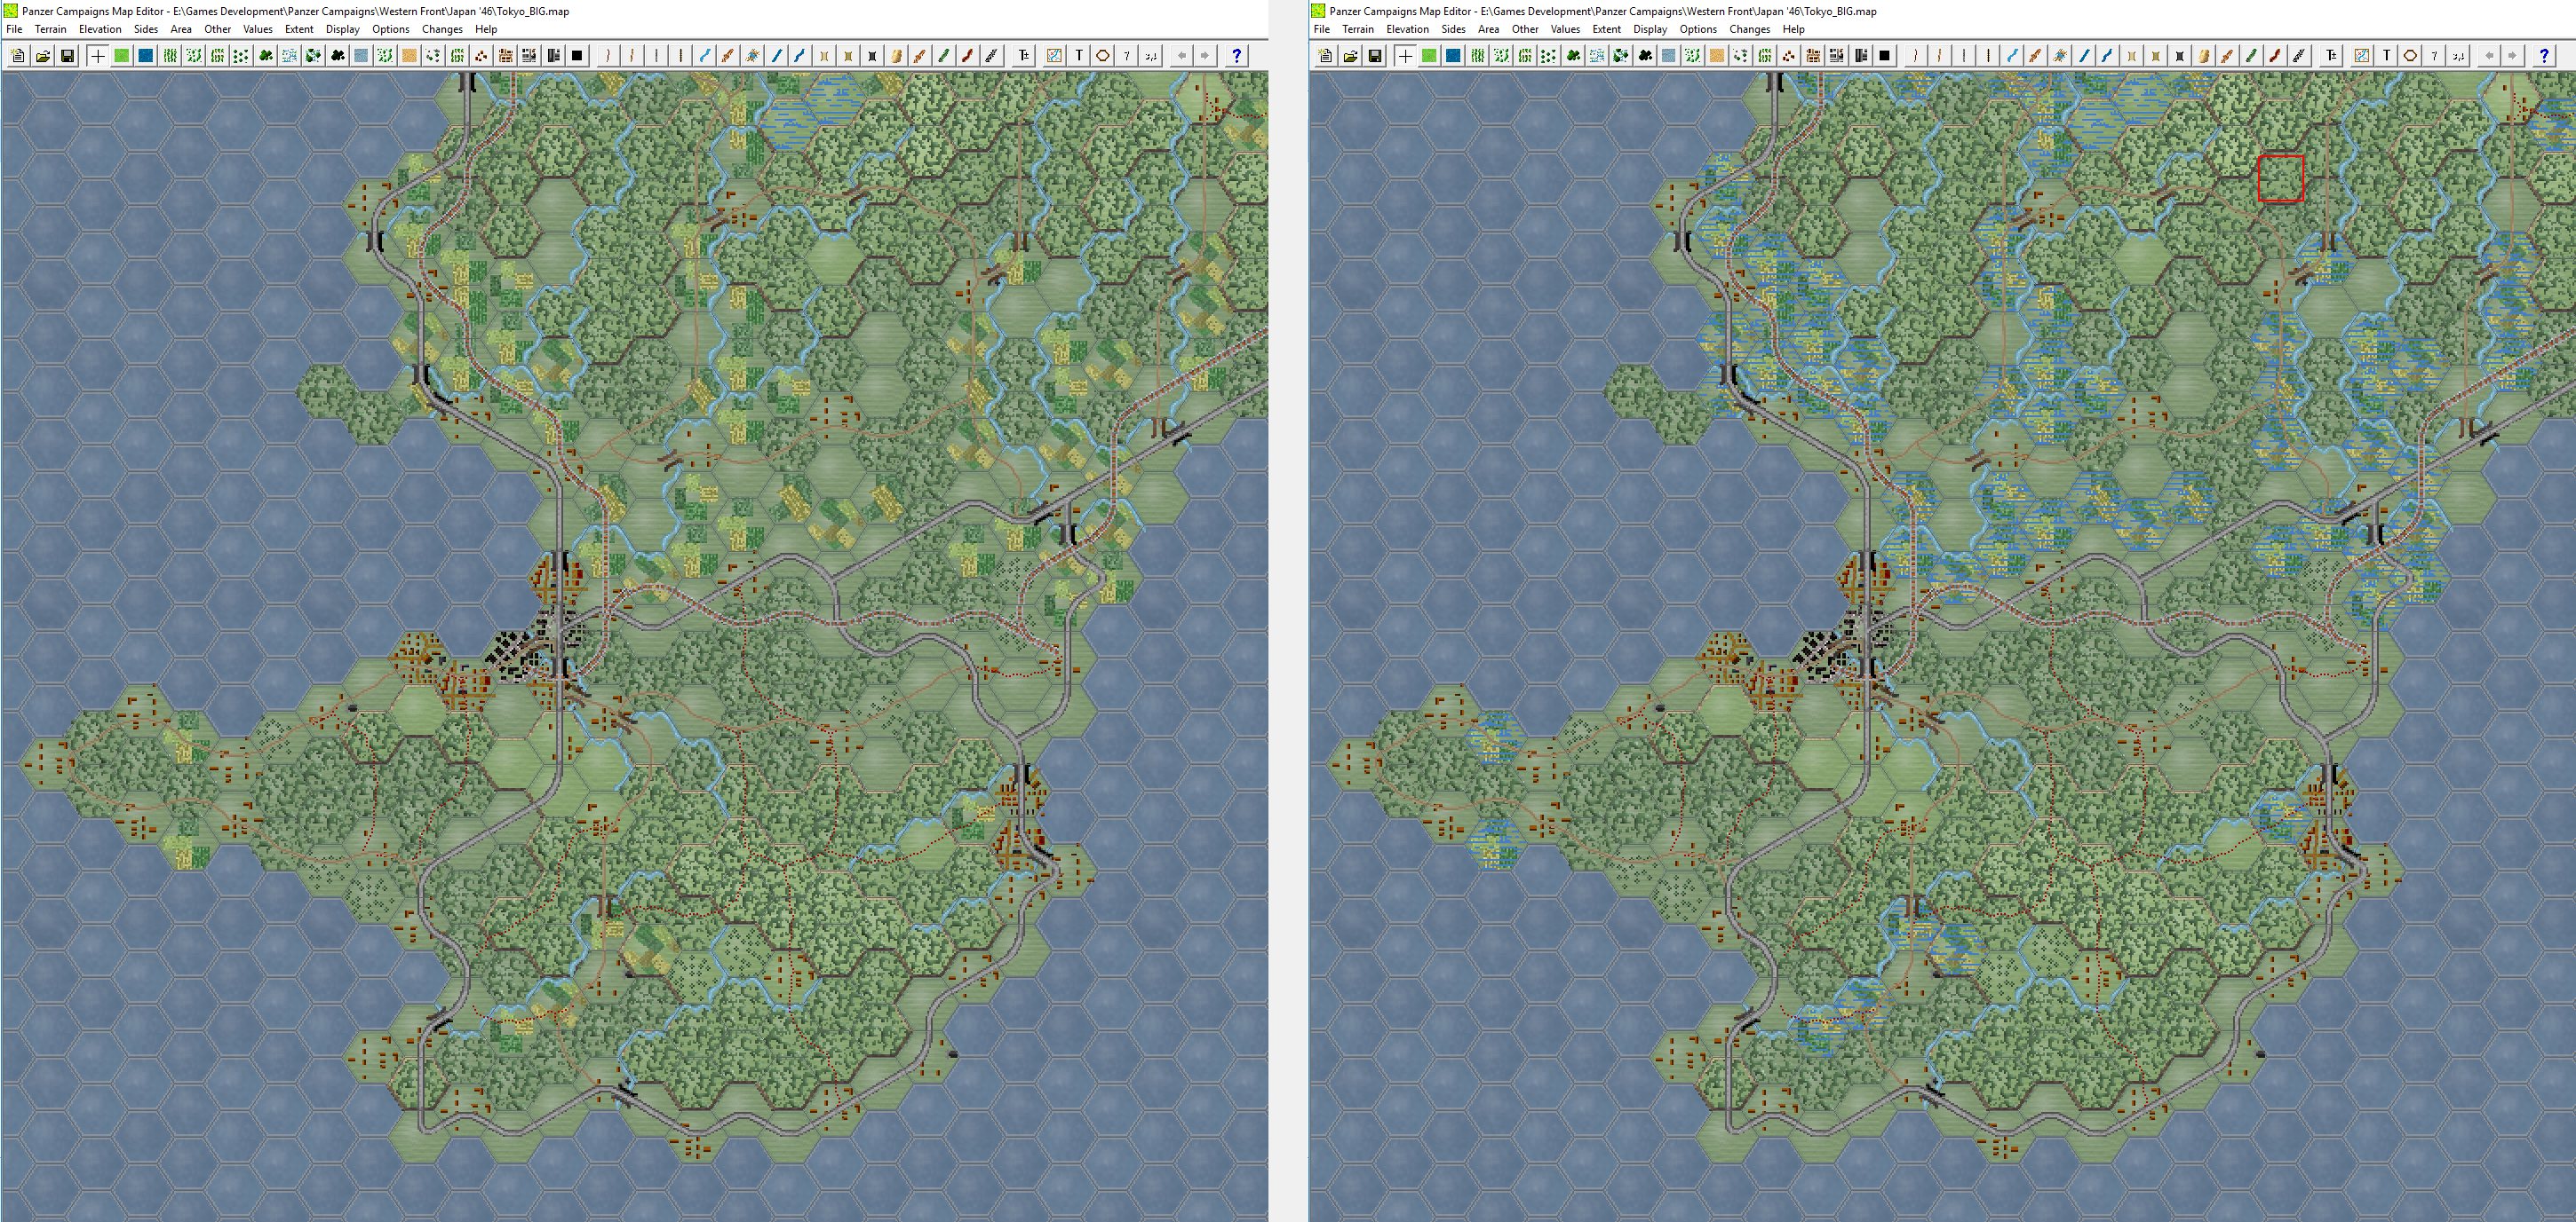Click the New map icon in right window
Viewport: 2576px width, 1222px height.
pyautogui.click(x=1326, y=56)
